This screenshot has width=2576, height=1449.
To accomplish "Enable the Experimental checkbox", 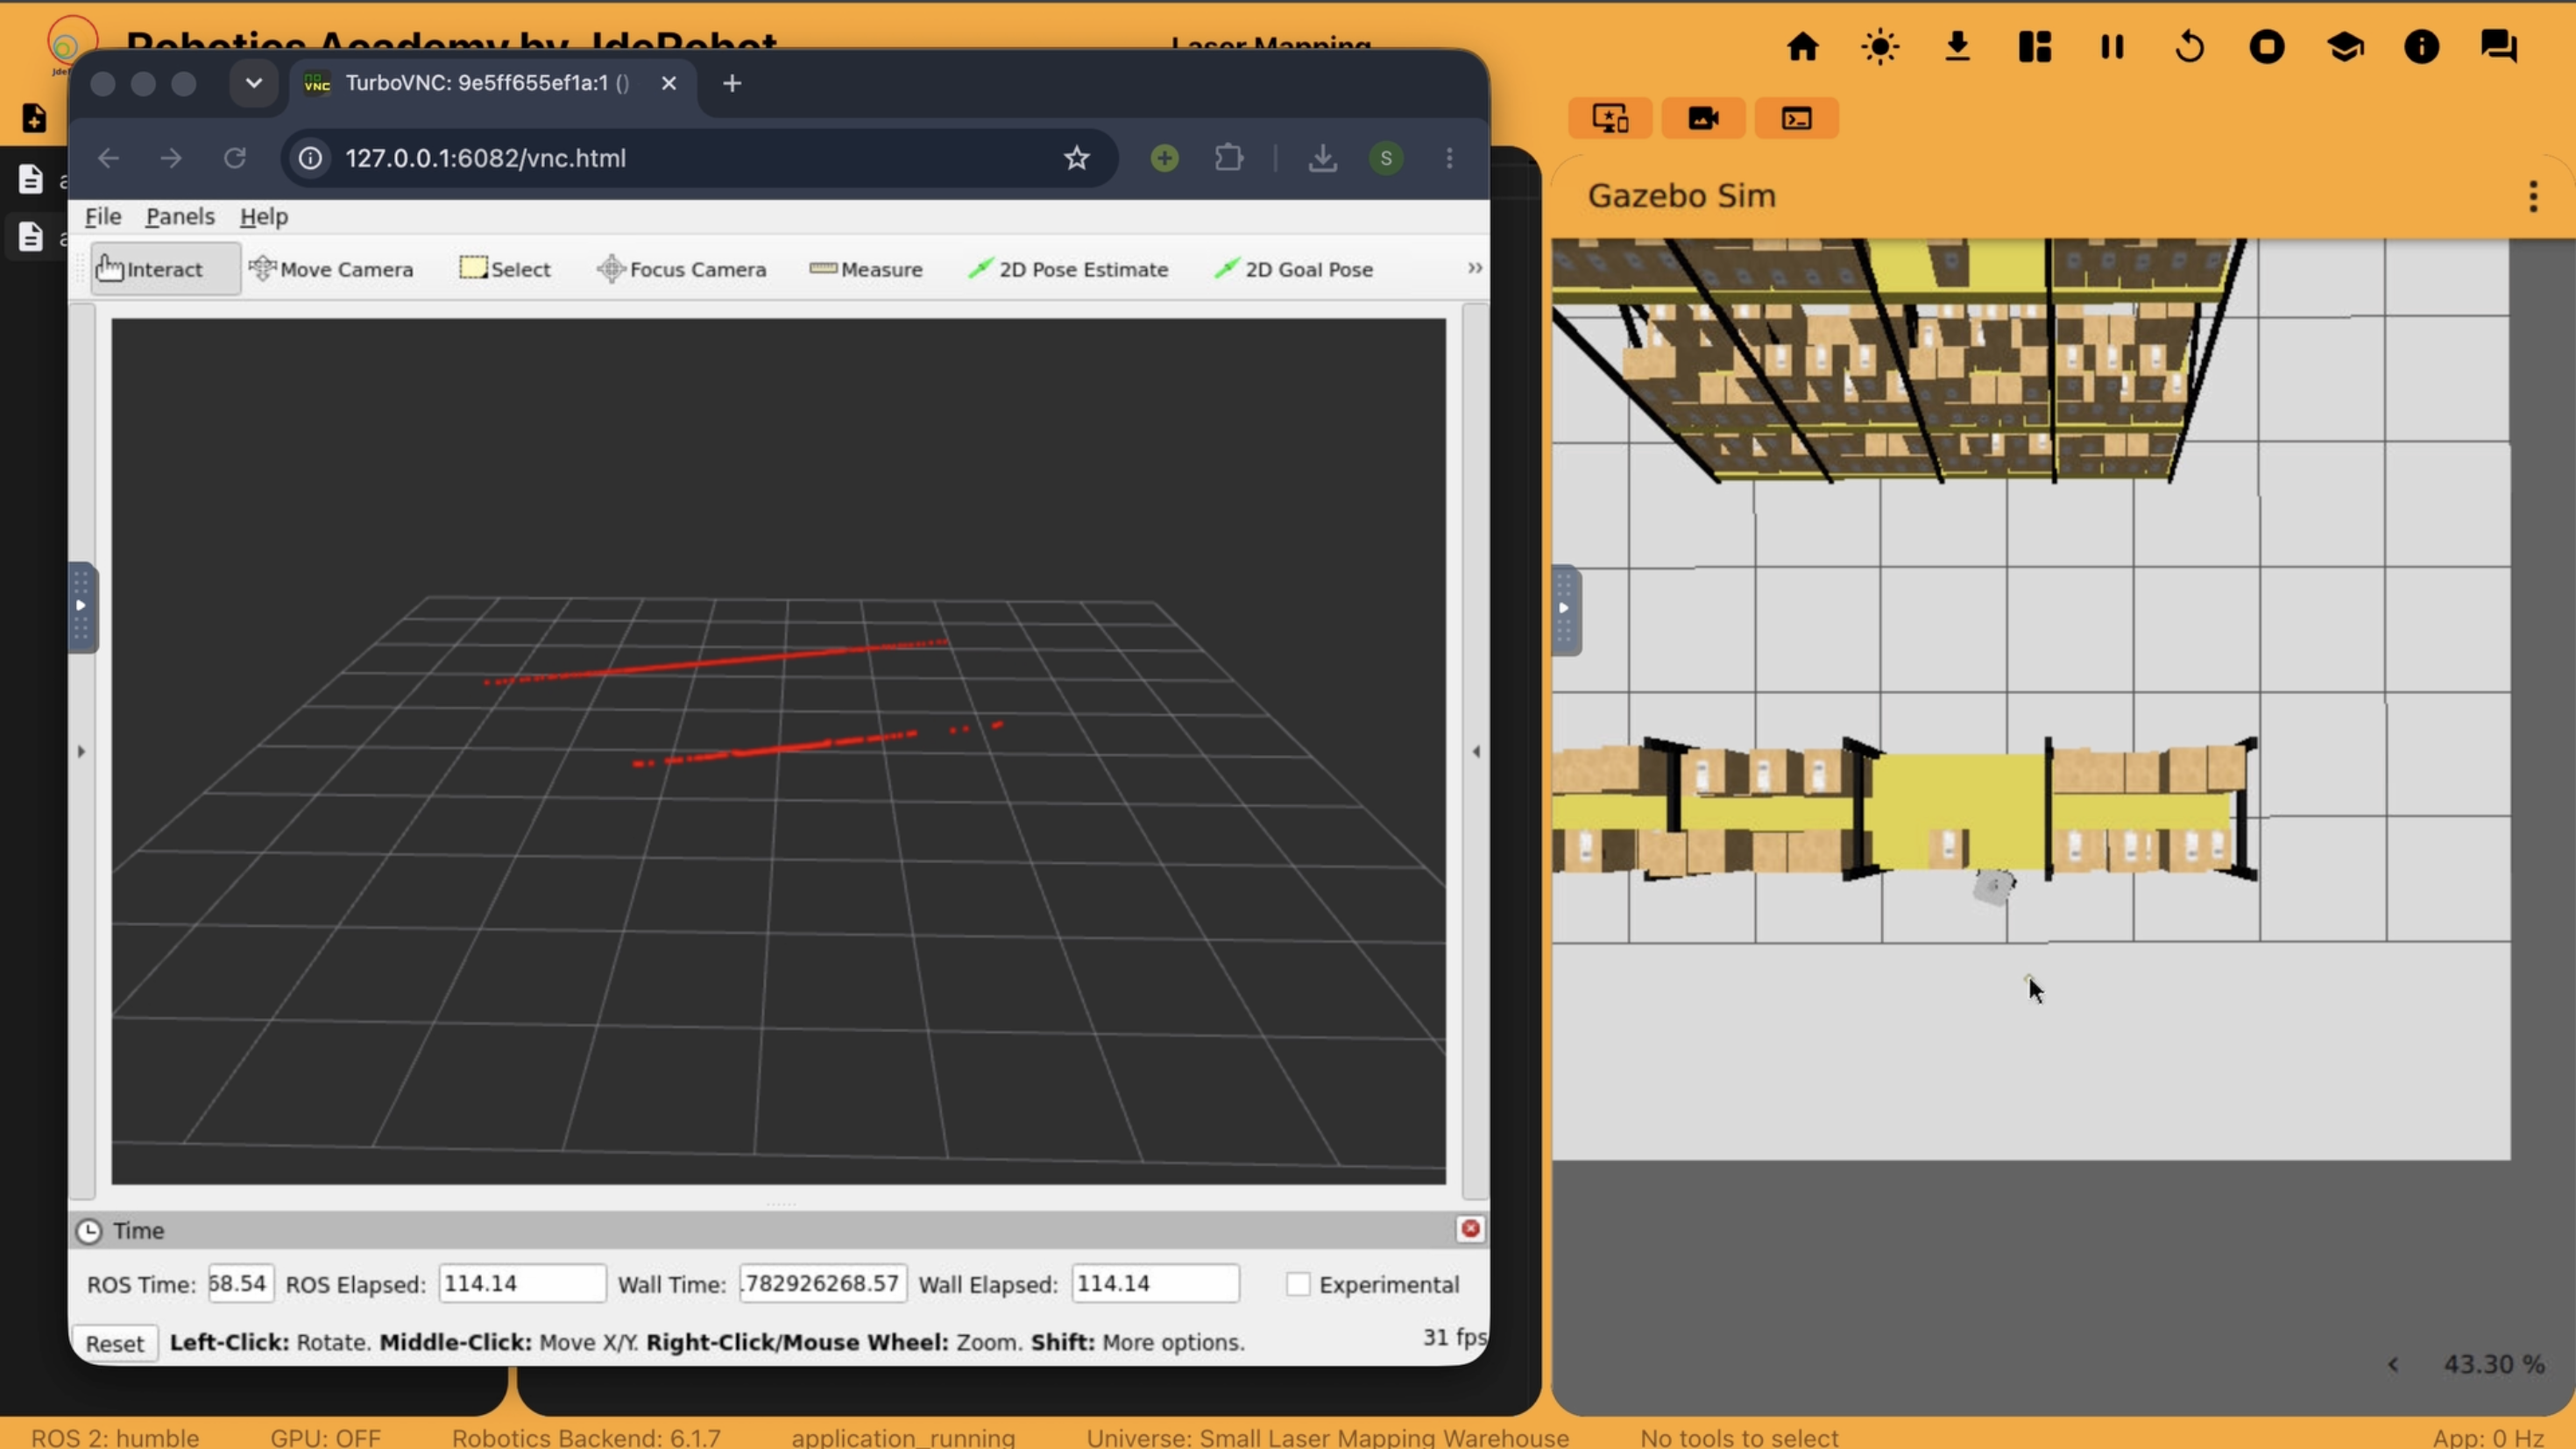I will click(x=1297, y=1284).
